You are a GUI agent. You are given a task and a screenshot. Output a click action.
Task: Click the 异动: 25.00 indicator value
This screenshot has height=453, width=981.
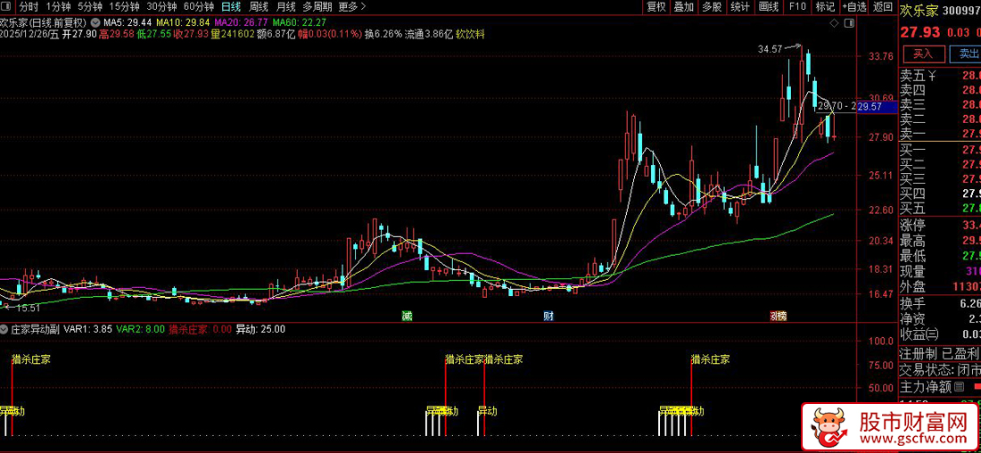coord(260,329)
